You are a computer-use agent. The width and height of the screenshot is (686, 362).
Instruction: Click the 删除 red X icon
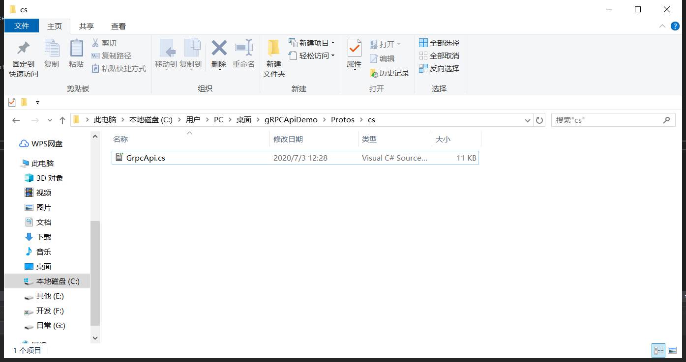coord(219,48)
